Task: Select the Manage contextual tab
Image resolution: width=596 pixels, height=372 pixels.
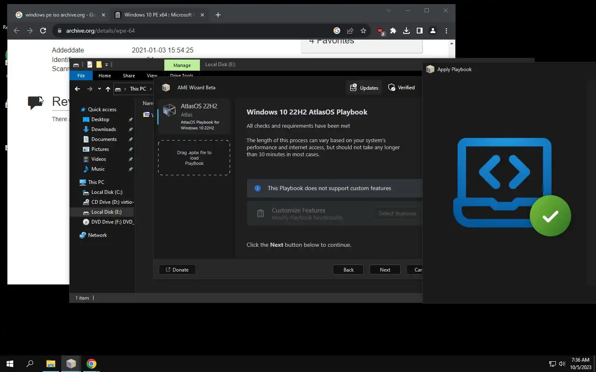Action: [182, 65]
